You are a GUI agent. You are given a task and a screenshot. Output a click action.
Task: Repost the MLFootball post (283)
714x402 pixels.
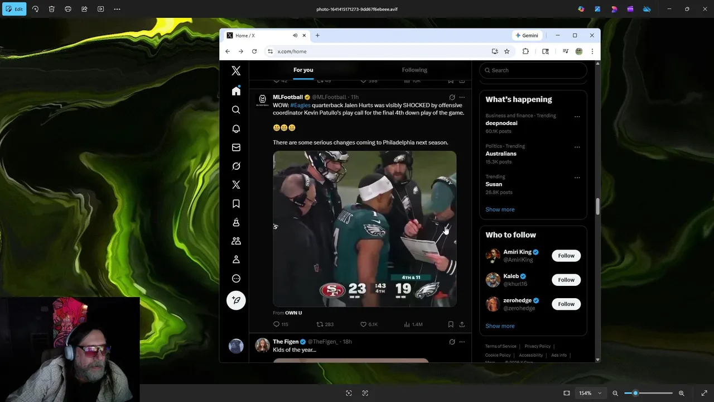point(325,324)
